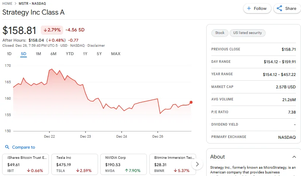Click the AVG VOLUME value 21.26M
301x176 pixels.
point(289,100)
